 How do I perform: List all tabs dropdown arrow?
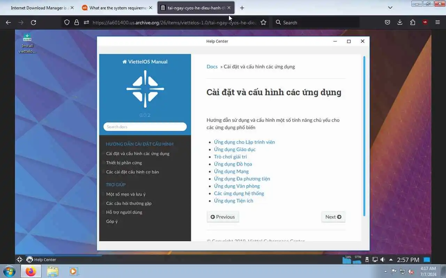(x=390, y=8)
